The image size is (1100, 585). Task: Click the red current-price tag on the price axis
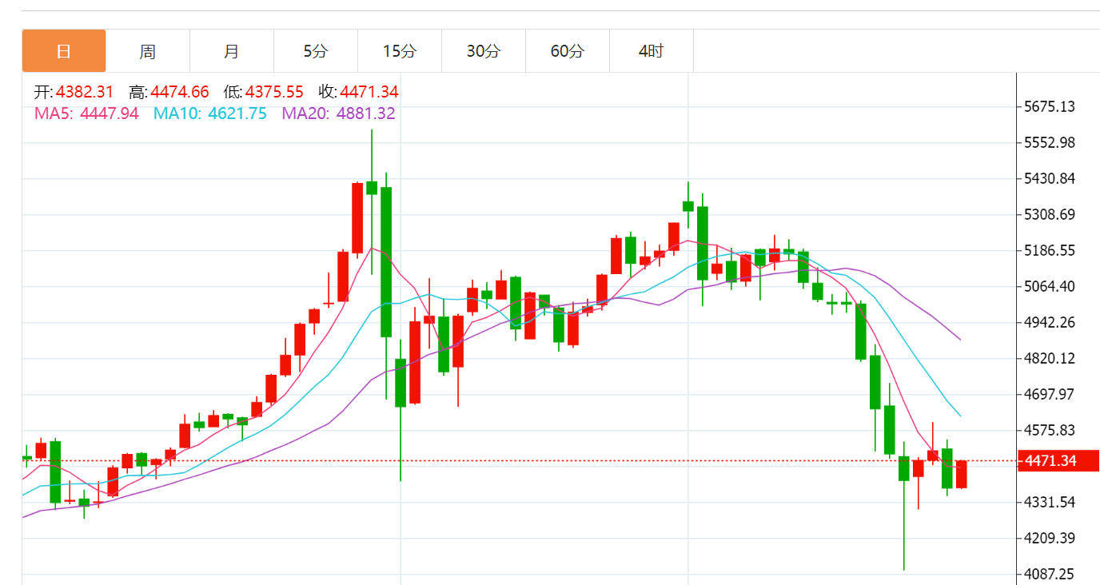click(1057, 461)
